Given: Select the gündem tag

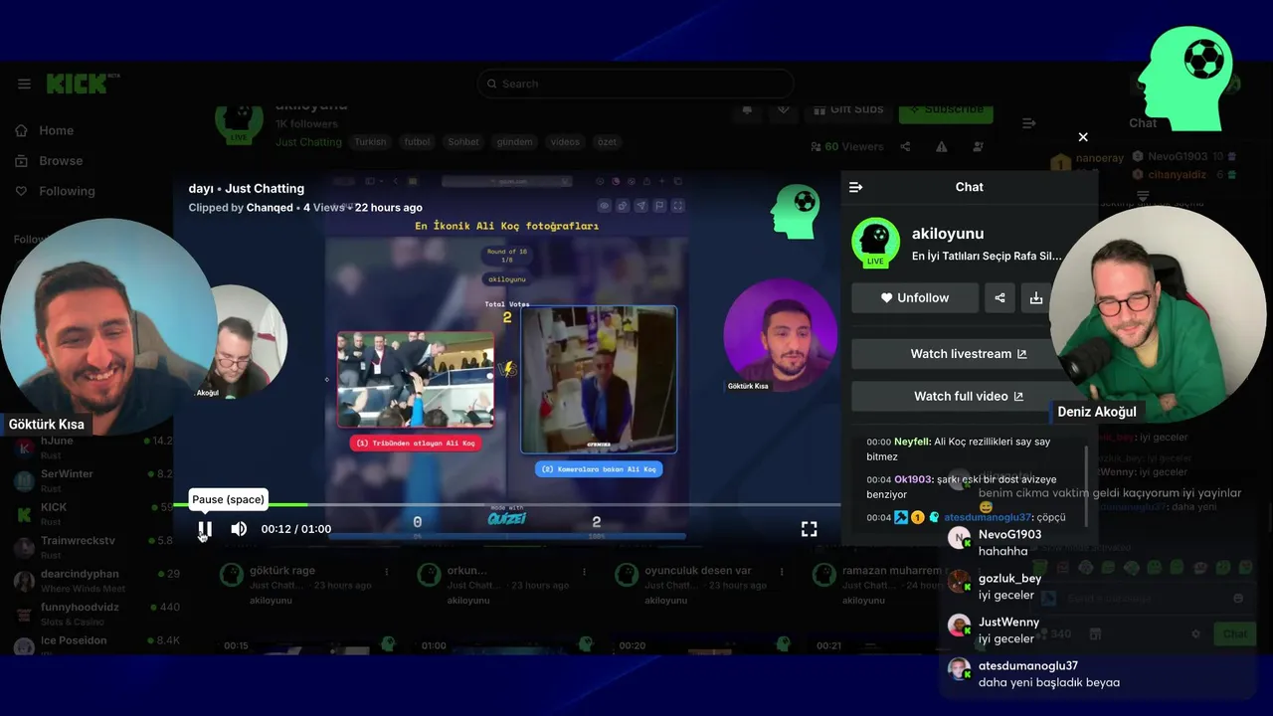Looking at the screenshot, I should (515, 142).
